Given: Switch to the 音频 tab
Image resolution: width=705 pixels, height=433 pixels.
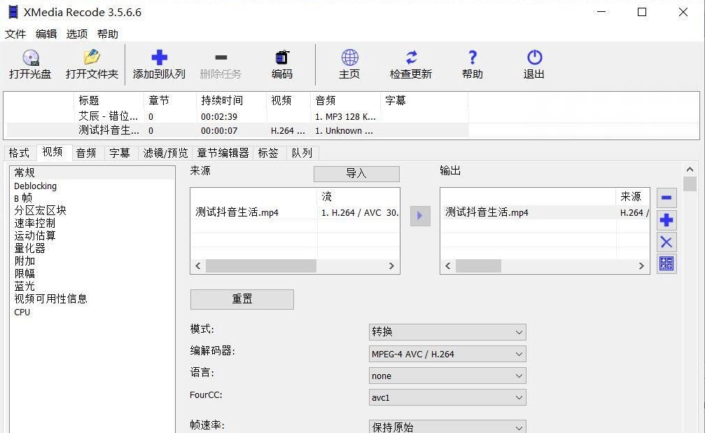Looking at the screenshot, I should [x=87, y=153].
